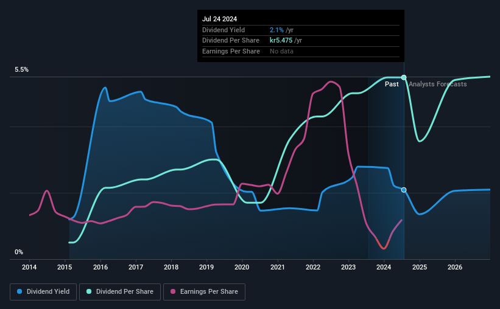Click the 2020 x-axis label
Image resolution: width=500 pixels, height=309 pixels.
tap(242, 267)
